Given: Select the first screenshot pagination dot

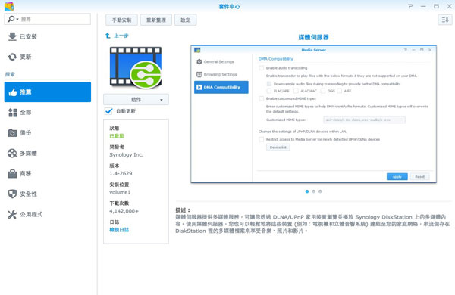Looking at the screenshot, I should click(x=307, y=191).
